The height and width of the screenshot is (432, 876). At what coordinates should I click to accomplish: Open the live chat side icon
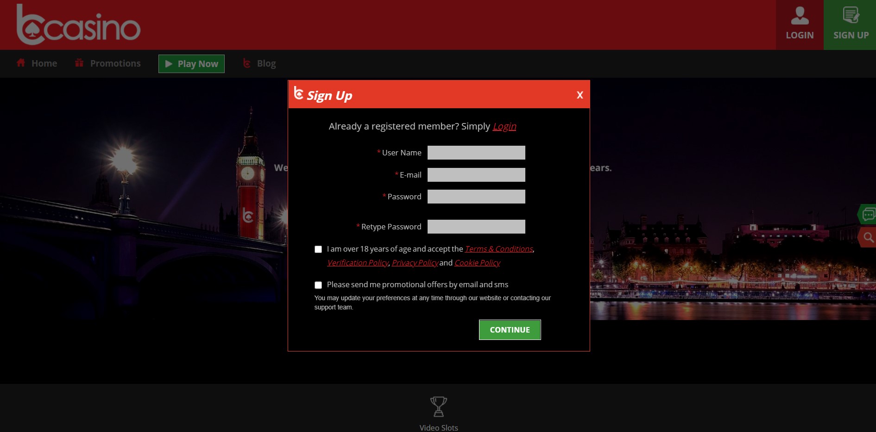point(868,215)
